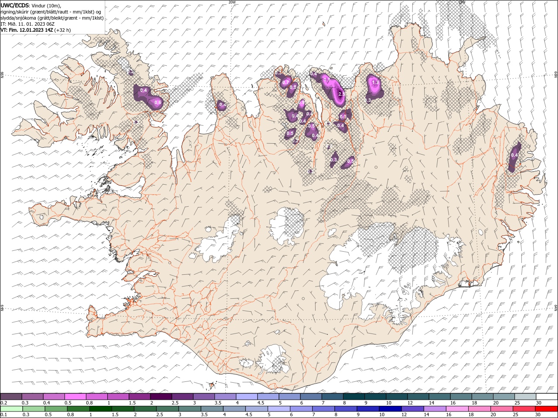Image resolution: width=558 pixels, height=418 pixels.
Task: Pick lower legend swatch between 16 and 18
Action: pyautogui.click(x=457, y=409)
